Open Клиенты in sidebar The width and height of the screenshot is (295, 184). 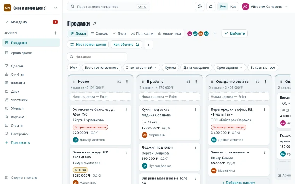coord(31,83)
